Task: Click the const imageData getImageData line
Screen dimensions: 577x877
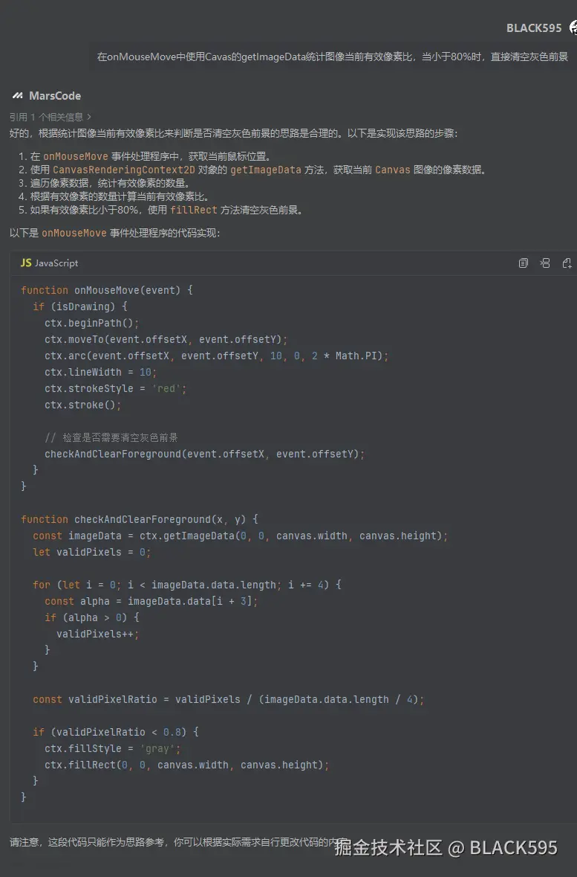Action: [240, 536]
